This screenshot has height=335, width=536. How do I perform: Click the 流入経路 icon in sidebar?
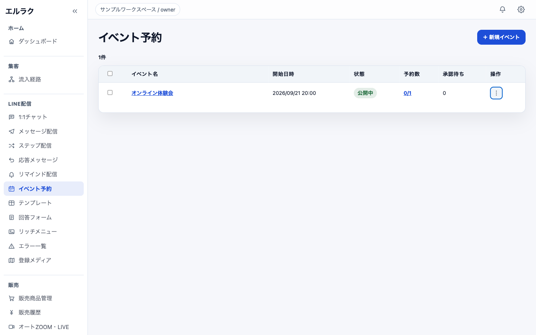pyautogui.click(x=12, y=79)
